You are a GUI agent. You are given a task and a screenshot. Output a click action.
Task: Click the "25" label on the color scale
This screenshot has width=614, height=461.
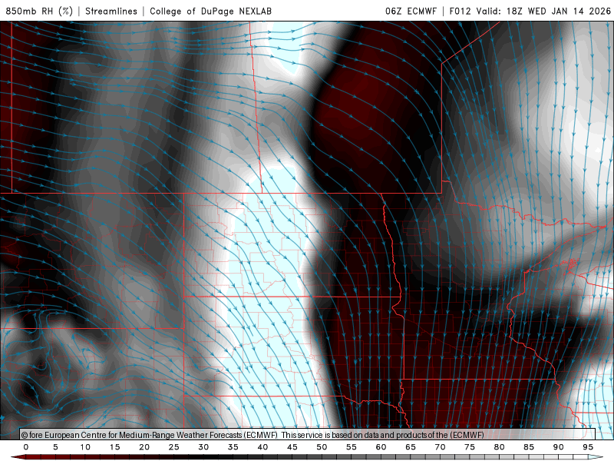coord(174,447)
